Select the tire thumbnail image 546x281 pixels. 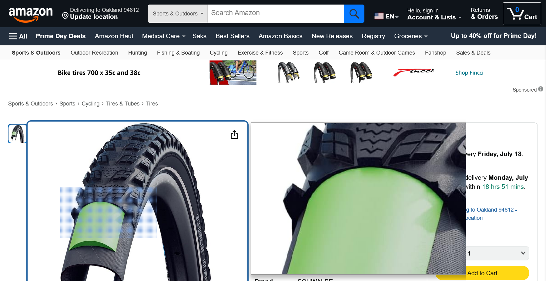[17, 134]
